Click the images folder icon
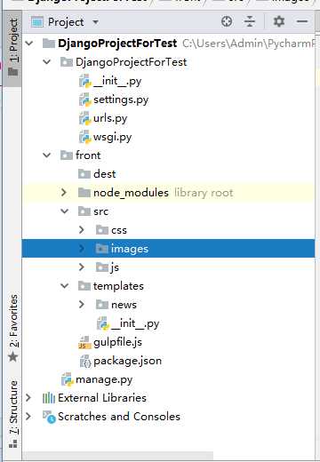Viewport: 320px width, 462px height. tap(102, 249)
